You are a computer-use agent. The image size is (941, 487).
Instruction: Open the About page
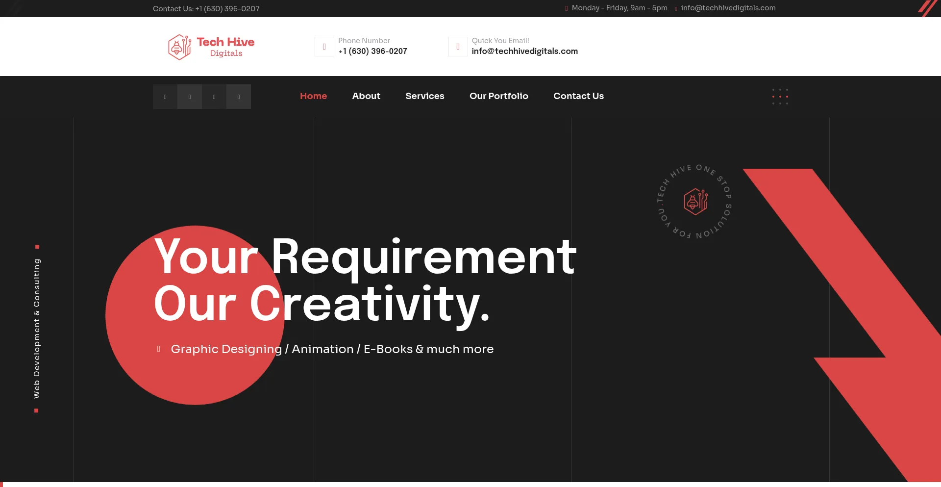point(366,96)
